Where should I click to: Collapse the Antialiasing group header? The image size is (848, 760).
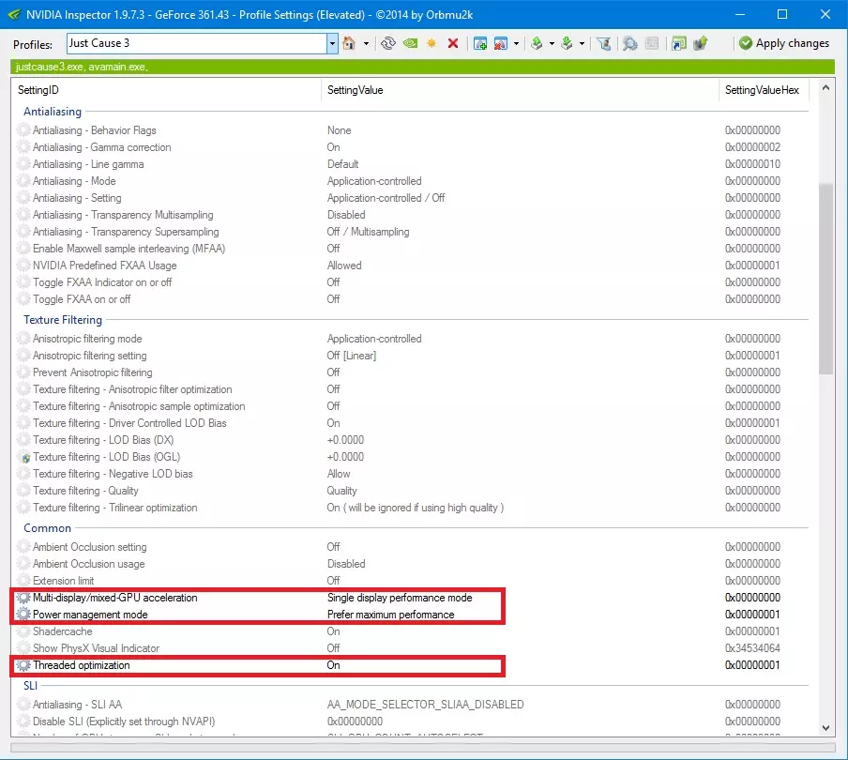[x=53, y=112]
